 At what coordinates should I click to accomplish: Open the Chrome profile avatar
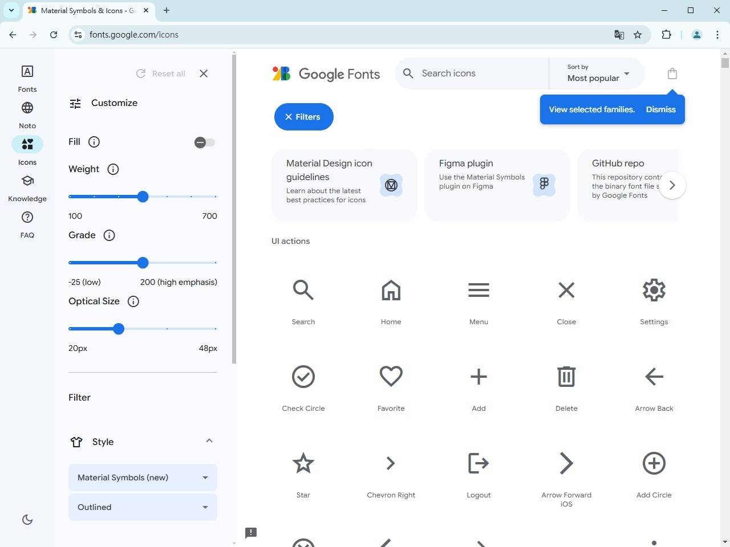pyautogui.click(x=696, y=35)
